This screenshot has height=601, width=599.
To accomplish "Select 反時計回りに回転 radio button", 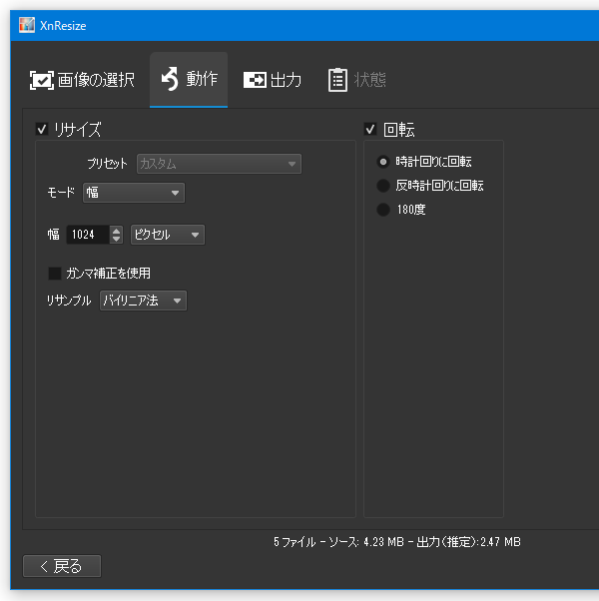I will 382,186.
